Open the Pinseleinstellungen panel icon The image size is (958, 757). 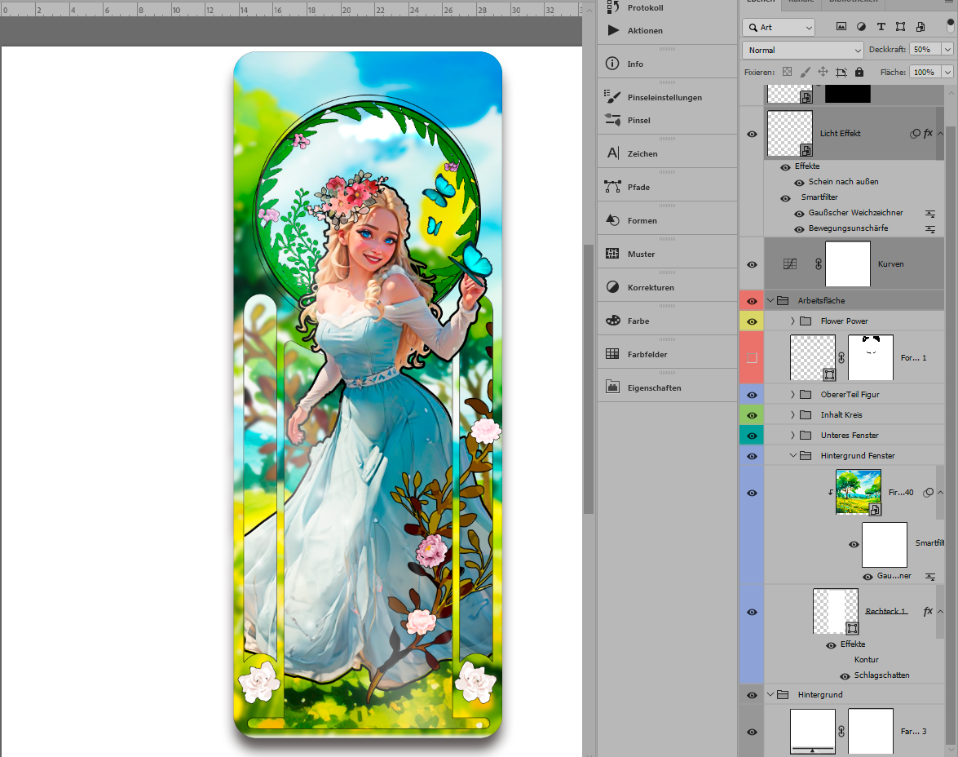[x=612, y=96]
